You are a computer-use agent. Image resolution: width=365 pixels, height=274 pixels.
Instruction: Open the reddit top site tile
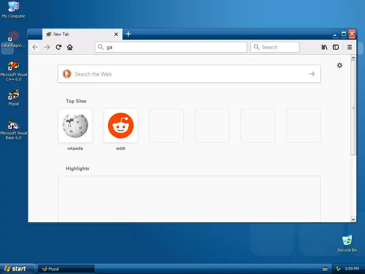[121, 126]
